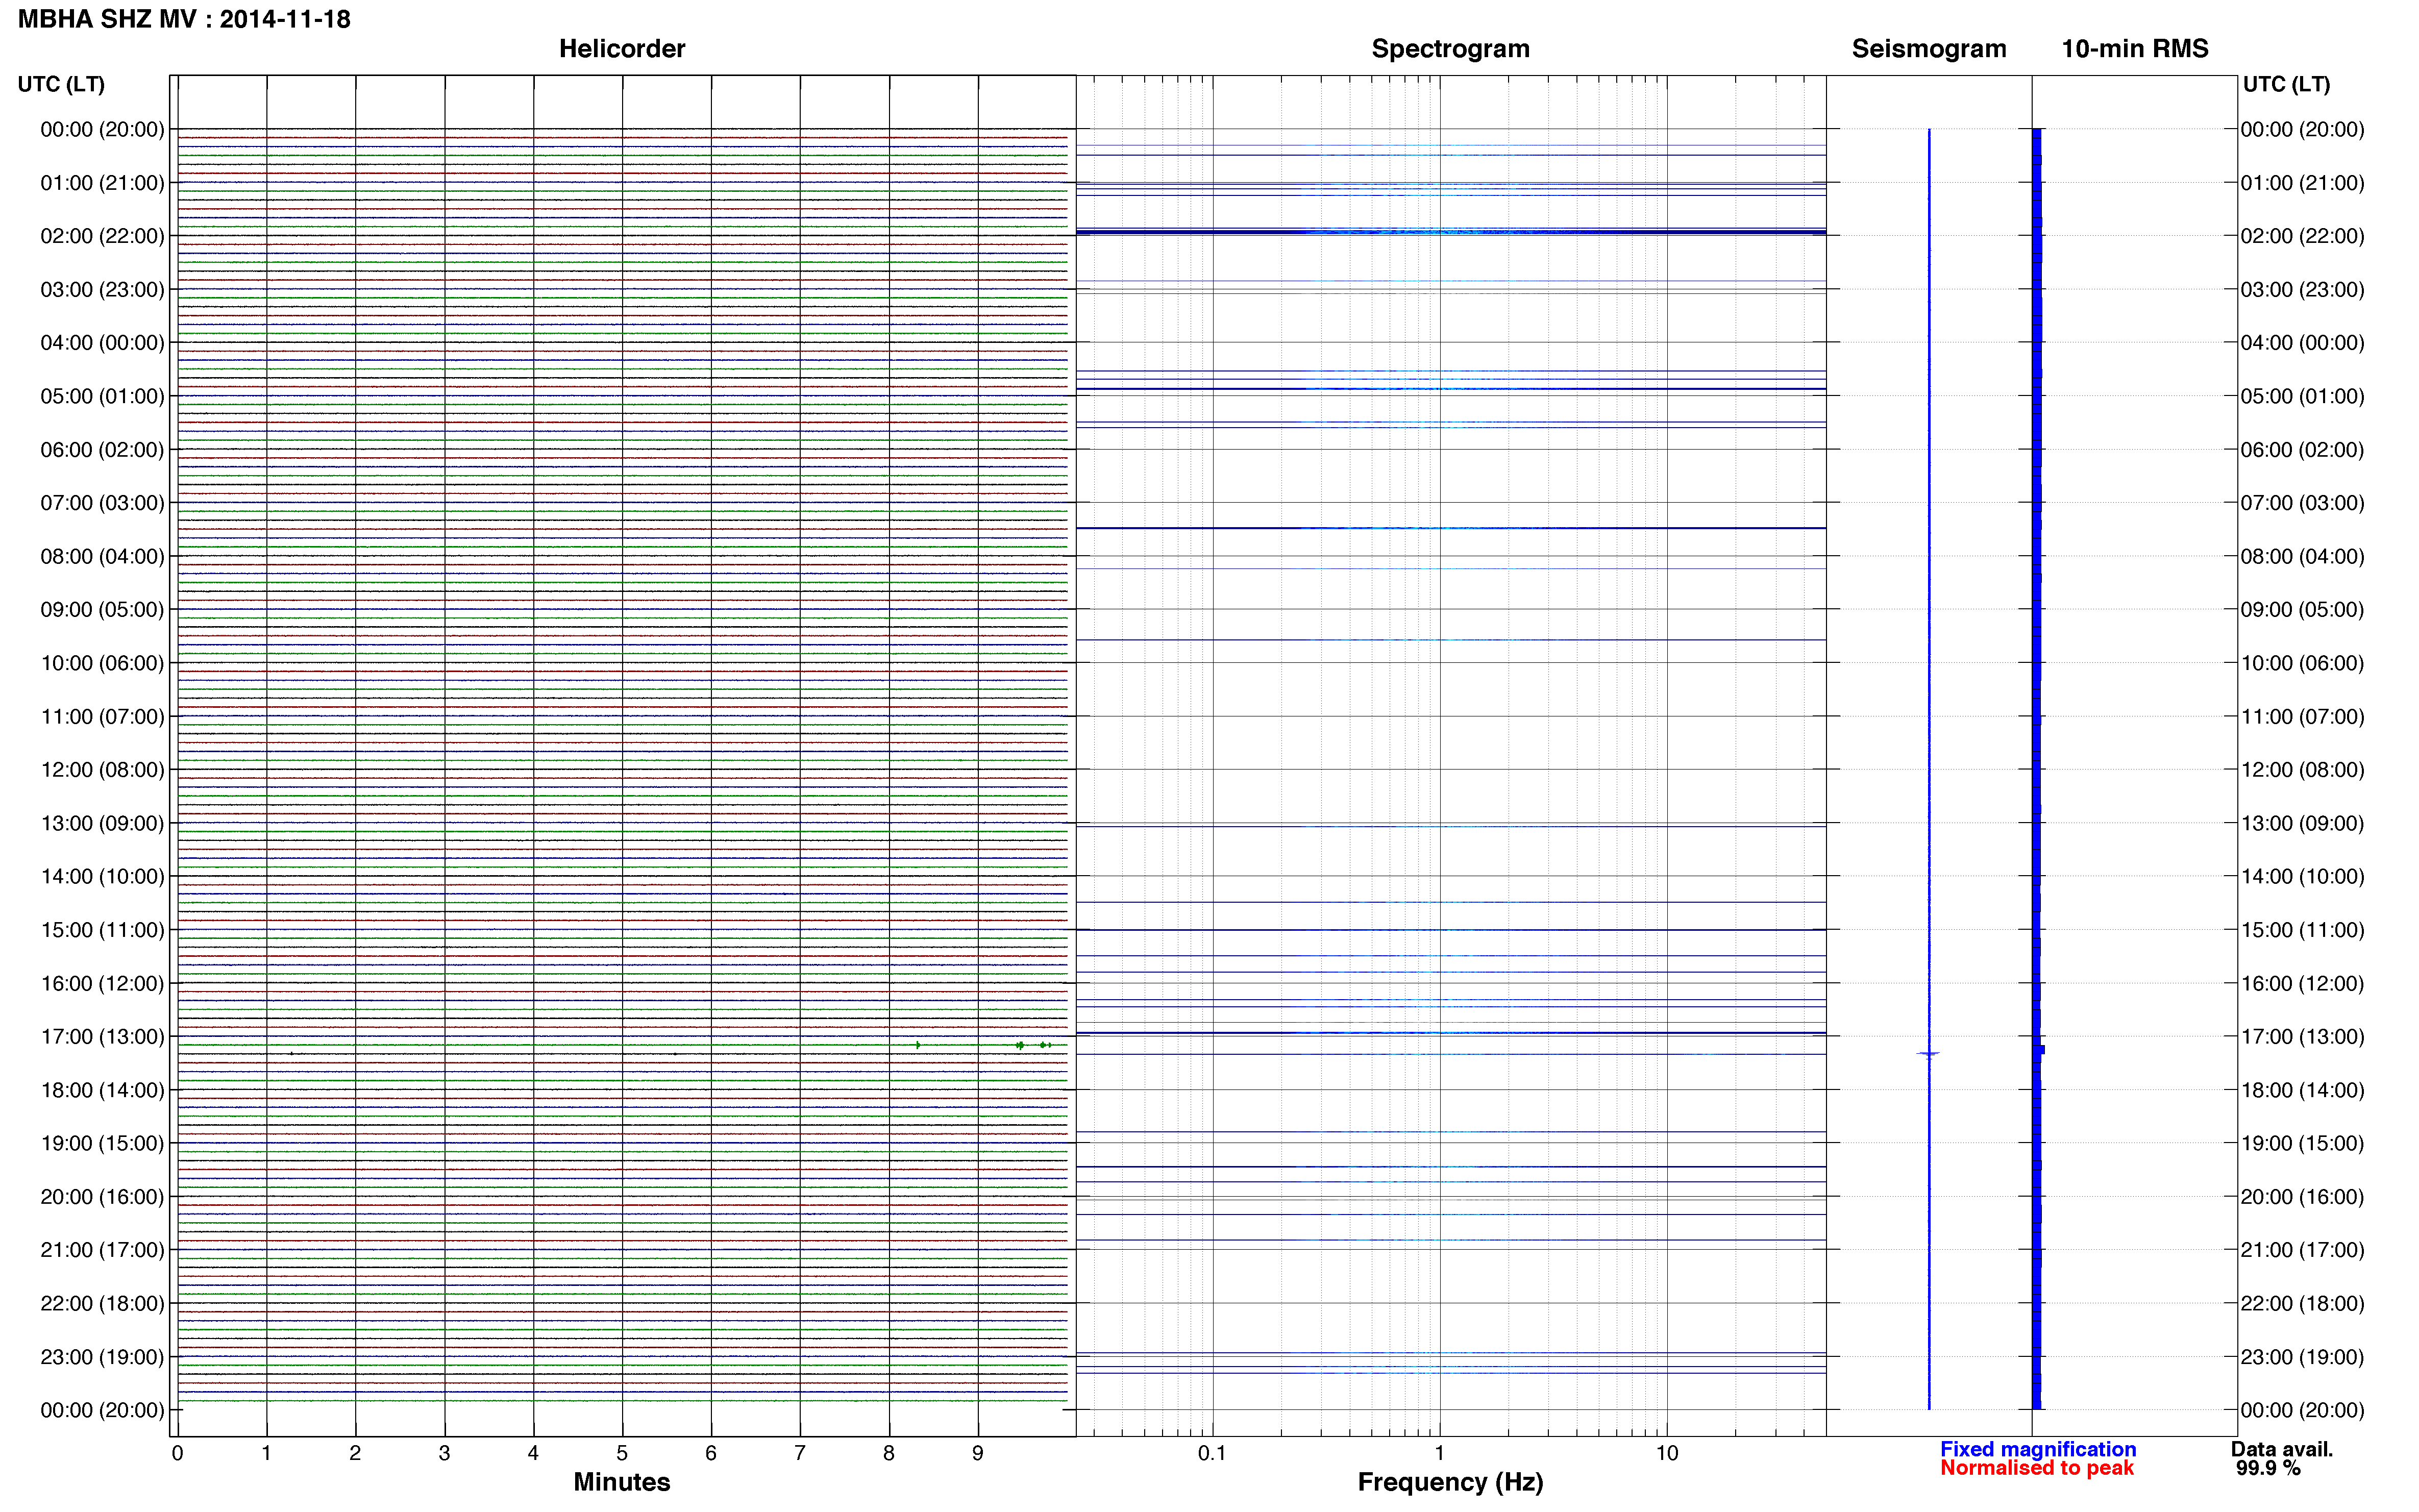Click the '5' tick on minutes axis

[622, 1453]
